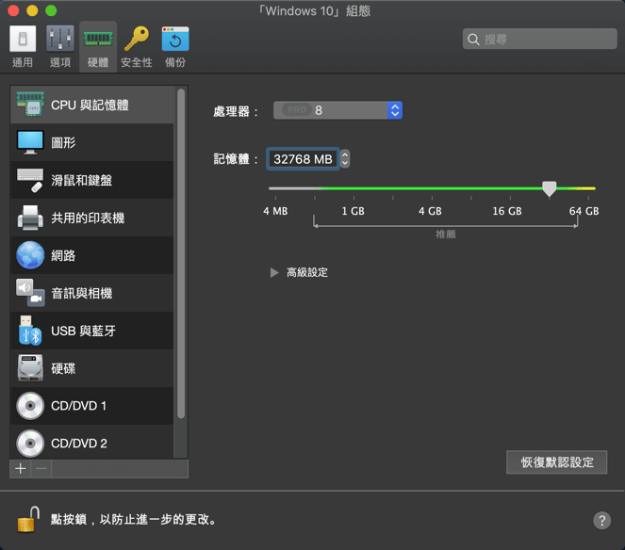
Task: Select the 圖形 monitor icon in sidebar
Action: point(30,142)
